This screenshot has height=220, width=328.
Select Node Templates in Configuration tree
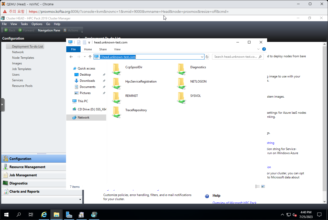(23, 58)
